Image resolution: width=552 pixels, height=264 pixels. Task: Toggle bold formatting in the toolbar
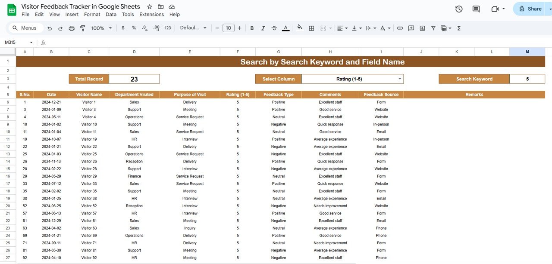[252, 28]
